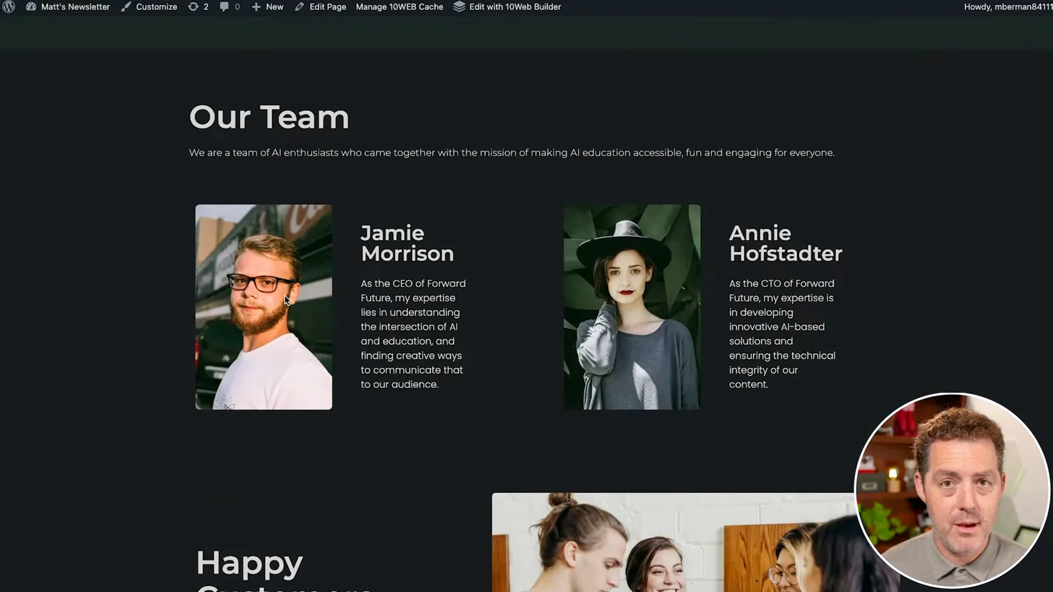Viewport: 1053px width, 592px height.
Task: Click the plus icon beside New
Action: [x=256, y=7]
